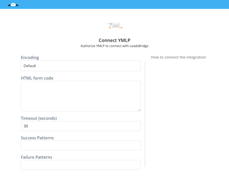Click Authorize YMLP to connect subtitle
This screenshot has width=229, height=178.
115,46
